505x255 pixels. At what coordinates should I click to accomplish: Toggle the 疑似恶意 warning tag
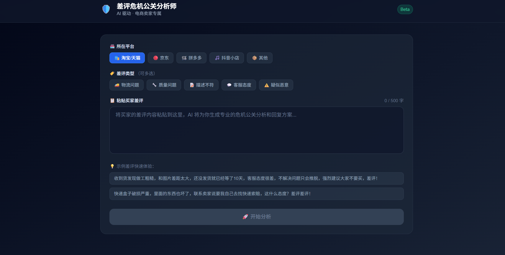tap(276, 85)
